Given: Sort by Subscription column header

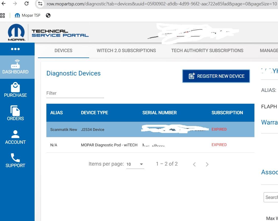Looking at the screenshot, I should 227,113.
